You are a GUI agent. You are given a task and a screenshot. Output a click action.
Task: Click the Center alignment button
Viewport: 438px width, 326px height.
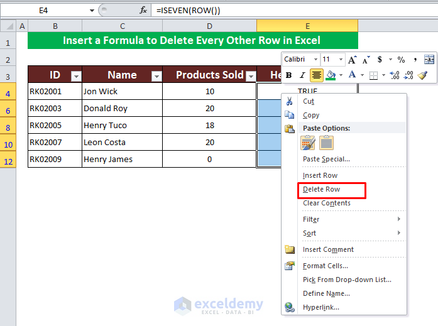317,75
